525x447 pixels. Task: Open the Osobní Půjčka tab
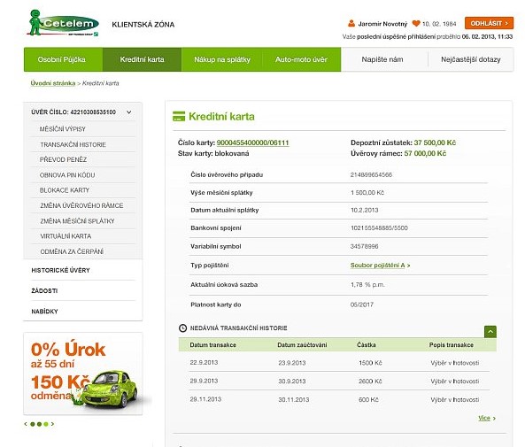63,59
